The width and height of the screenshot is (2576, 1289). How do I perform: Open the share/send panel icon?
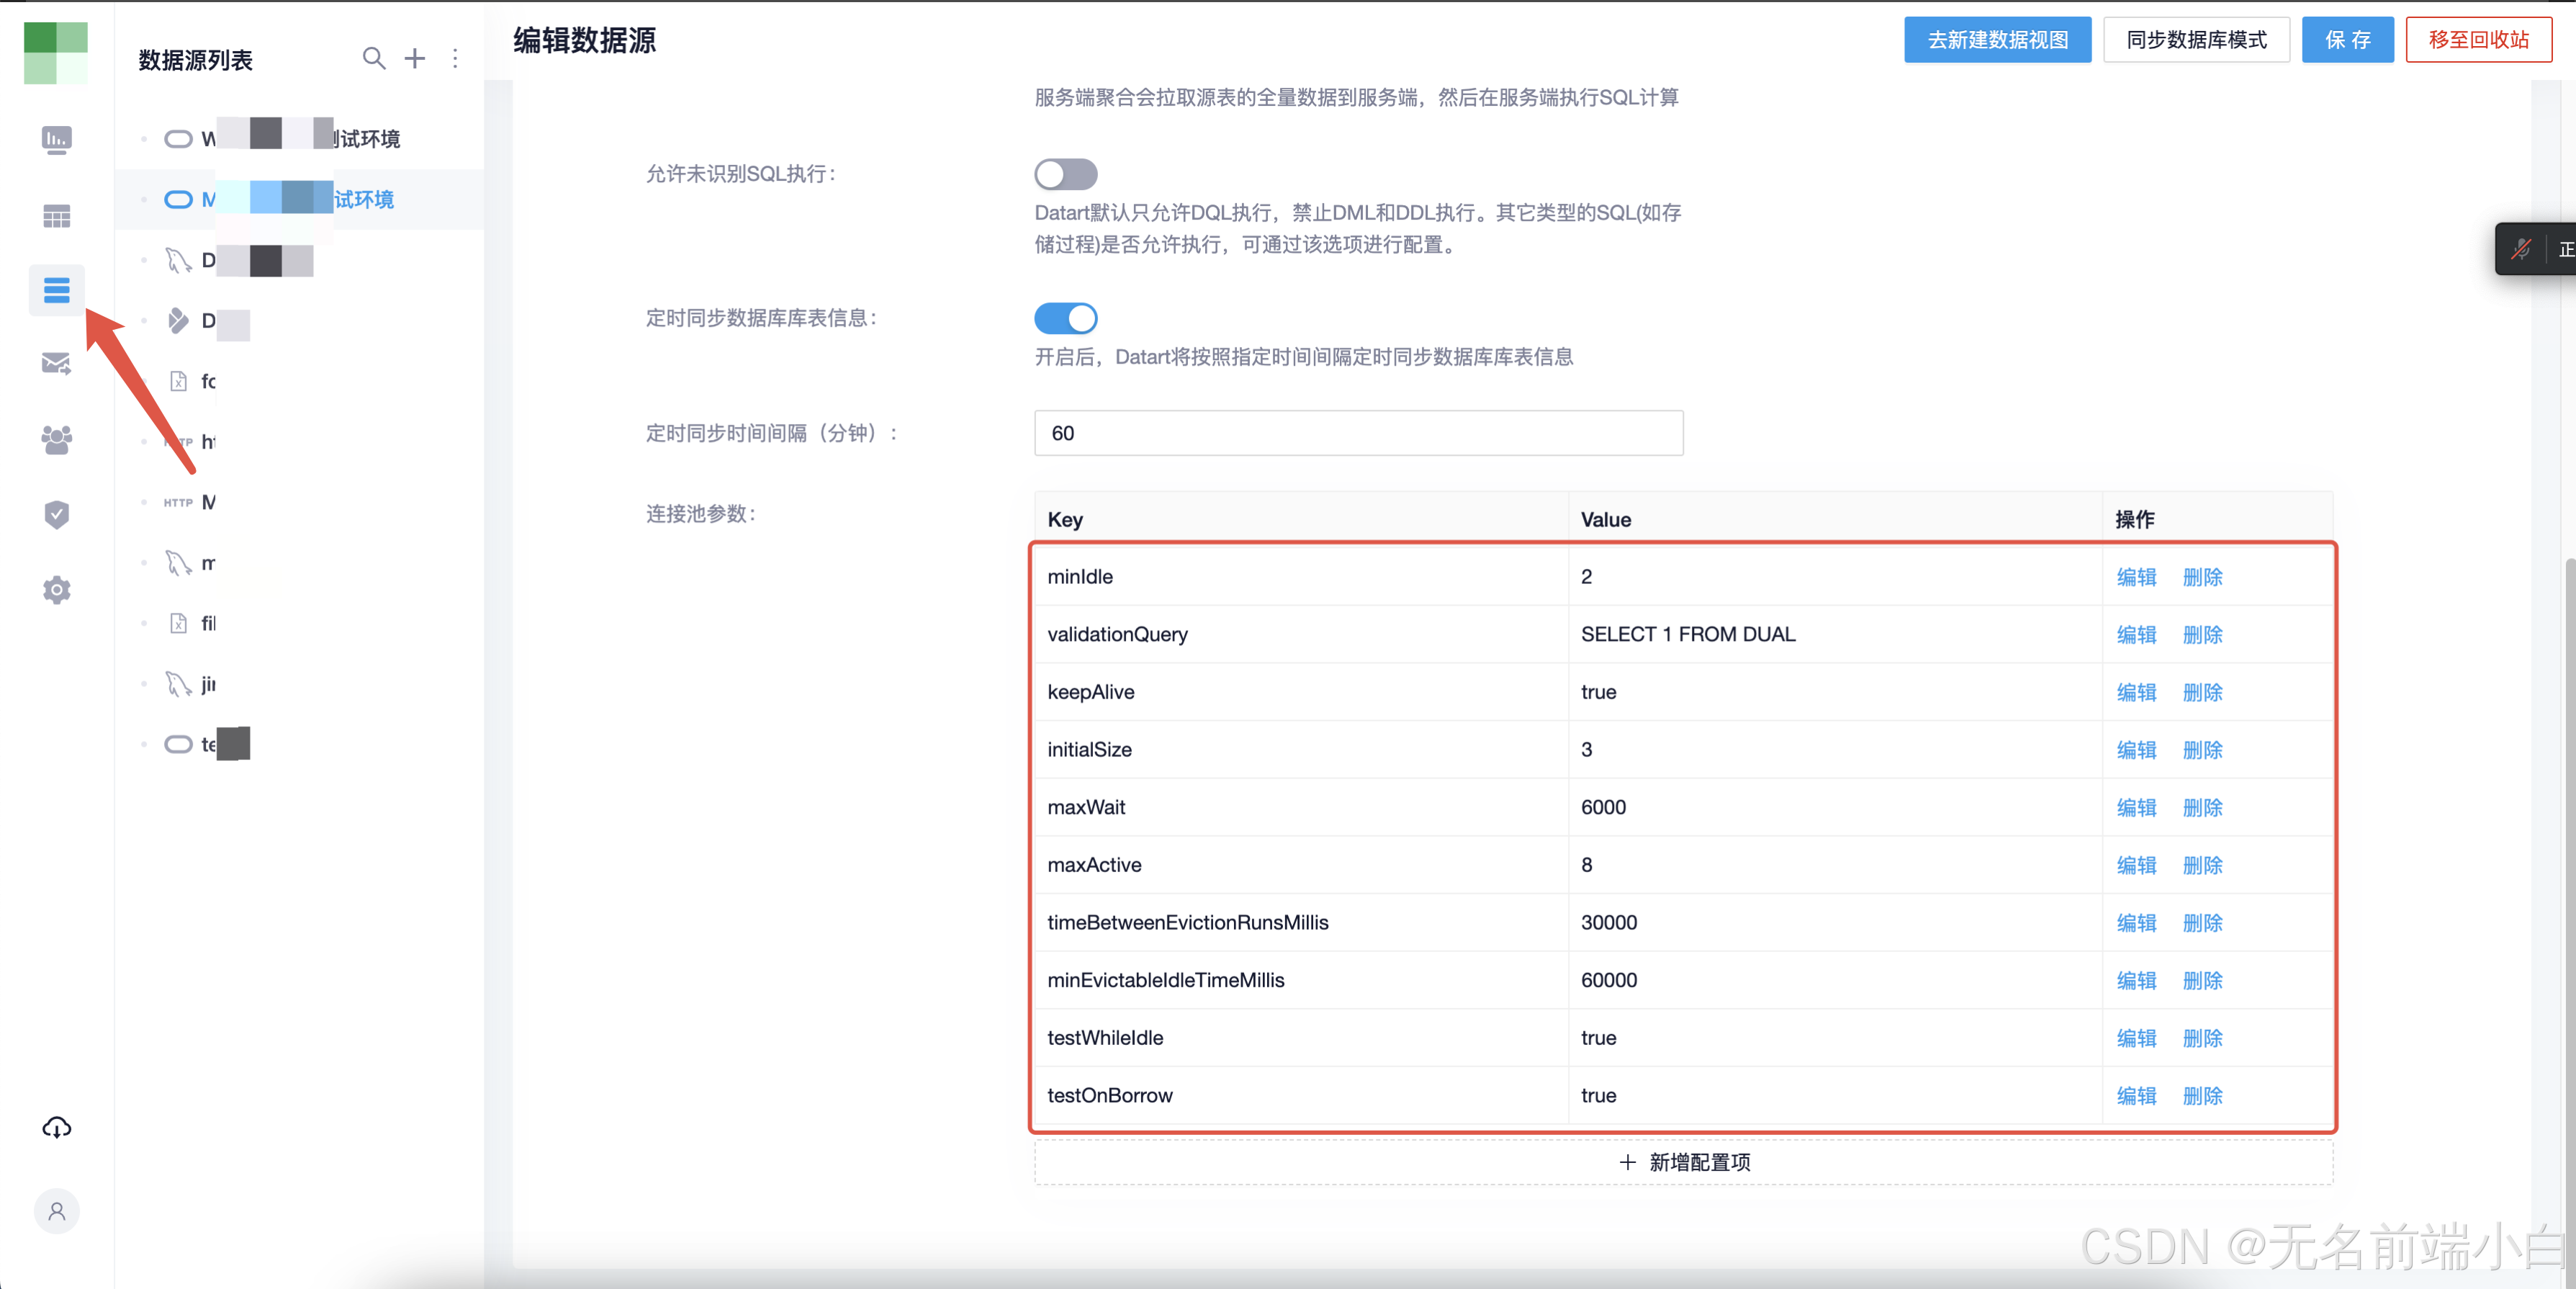pos(56,363)
